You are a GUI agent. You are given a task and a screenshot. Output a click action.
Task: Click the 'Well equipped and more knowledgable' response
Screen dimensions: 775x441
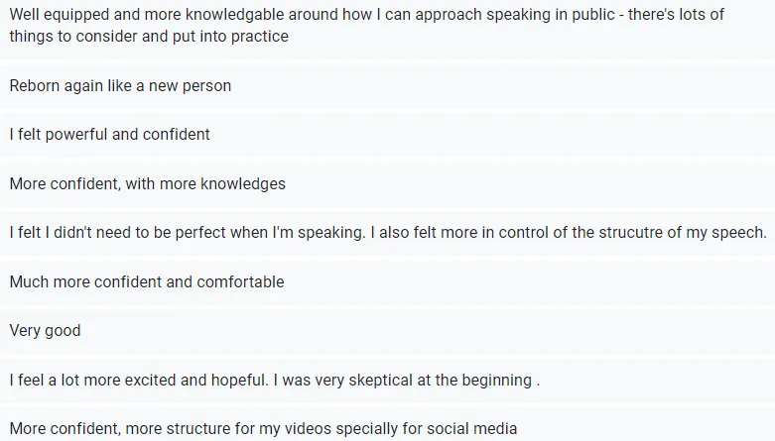387,29
